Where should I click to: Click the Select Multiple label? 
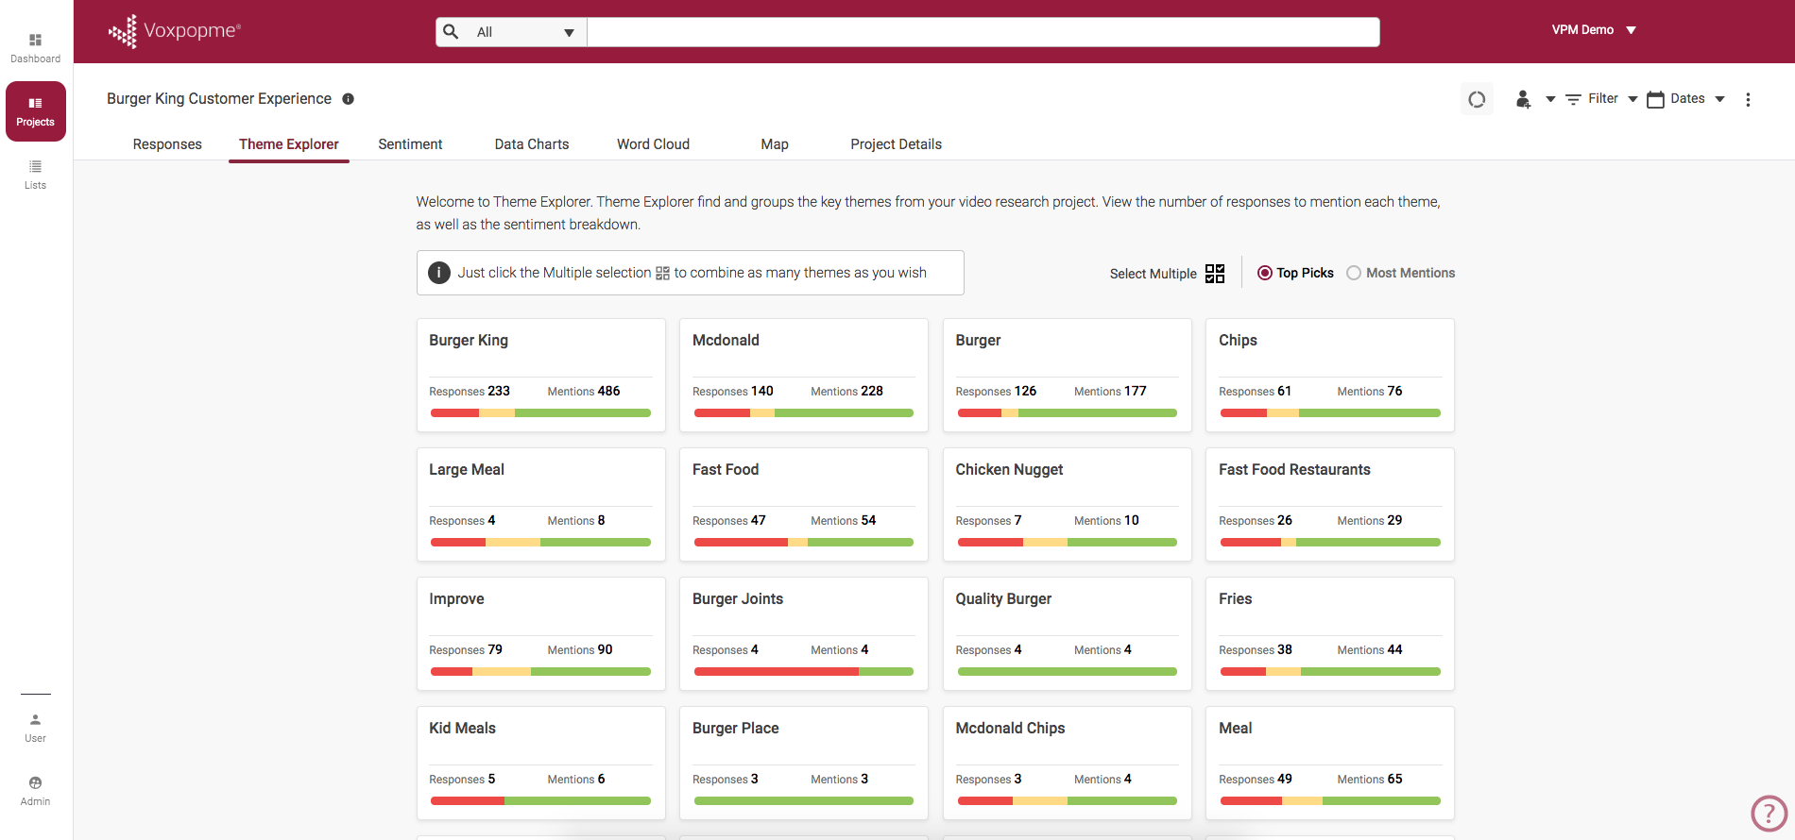tap(1153, 274)
